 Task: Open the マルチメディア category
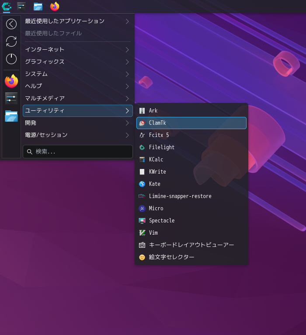click(x=78, y=98)
